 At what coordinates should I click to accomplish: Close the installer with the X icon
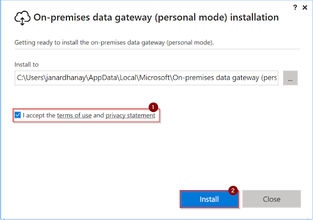[305, 7]
